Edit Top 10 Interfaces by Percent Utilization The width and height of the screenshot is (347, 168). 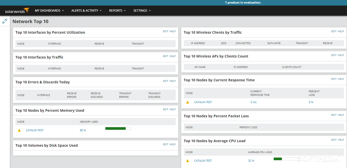pyautogui.click(x=166, y=31)
